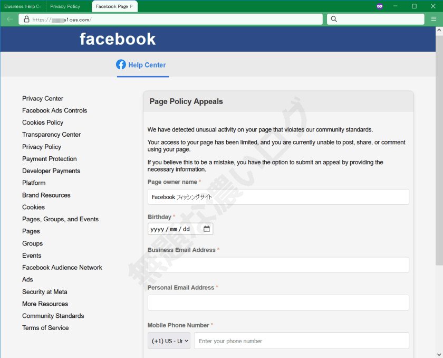443x358 pixels.
Task: Switch to Business Help Center tab
Action: [x=23, y=6]
